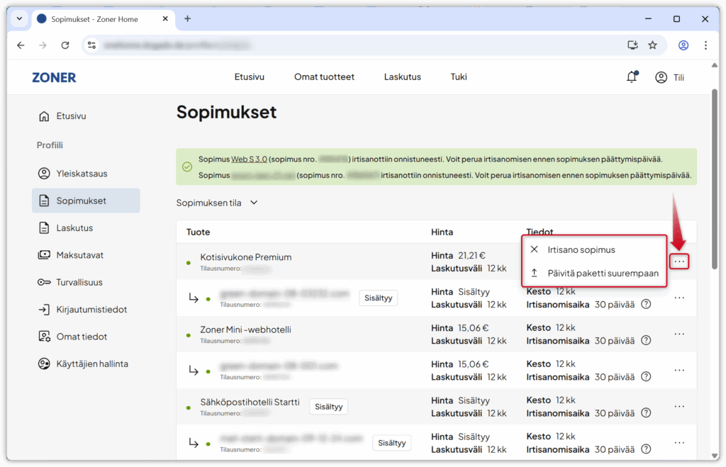Click the notification bell icon
Image resolution: width=726 pixels, height=467 pixels.
(x=632, y=77)
